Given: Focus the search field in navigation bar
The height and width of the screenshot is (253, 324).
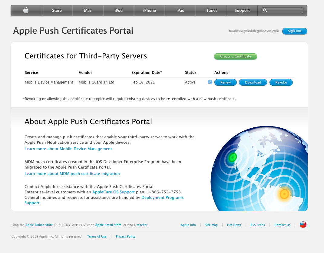Looking at the screenshot, I should (x=283, y=10).
